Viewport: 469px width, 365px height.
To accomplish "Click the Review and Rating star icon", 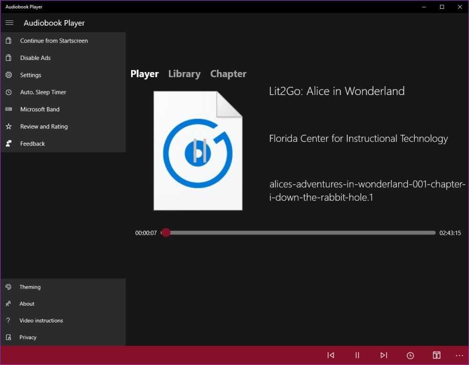I will 8,127.
